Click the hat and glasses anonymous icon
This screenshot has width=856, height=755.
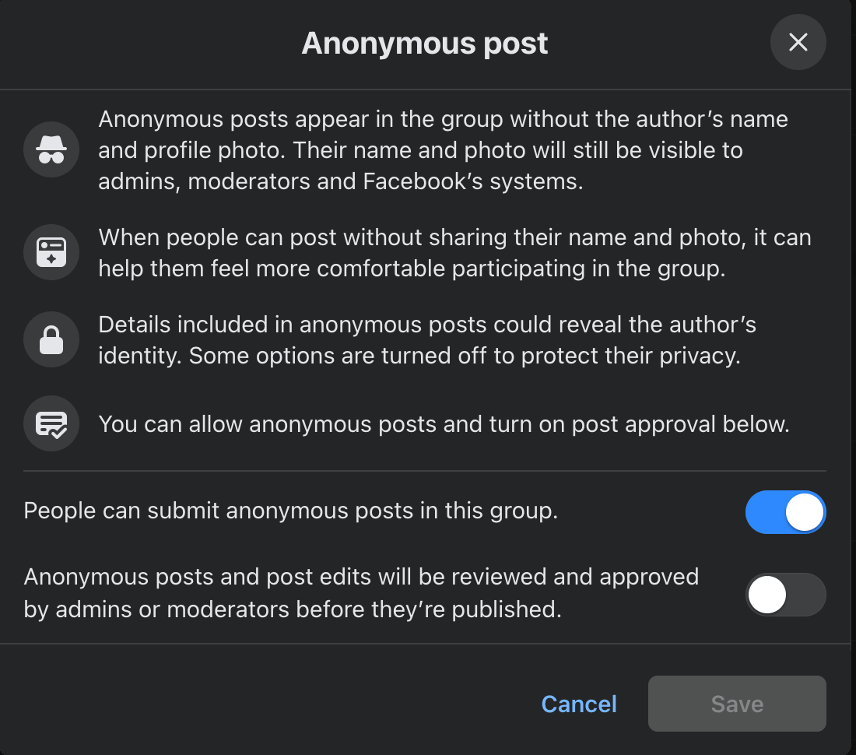tap(51, 149)
